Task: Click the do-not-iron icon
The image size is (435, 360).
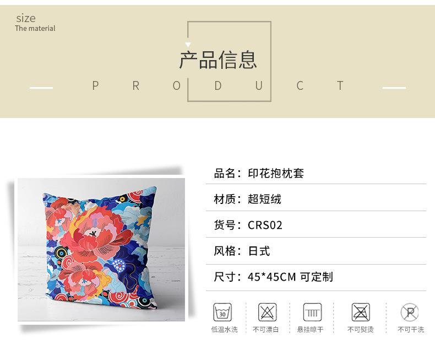Action: click(361, 312)
